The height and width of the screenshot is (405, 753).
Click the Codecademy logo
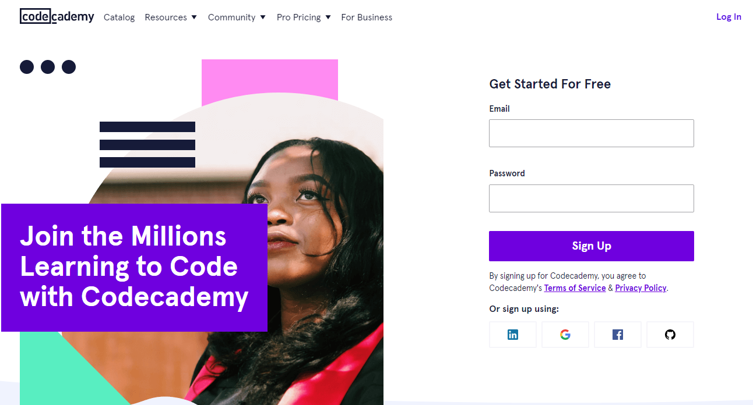[57, 17]
